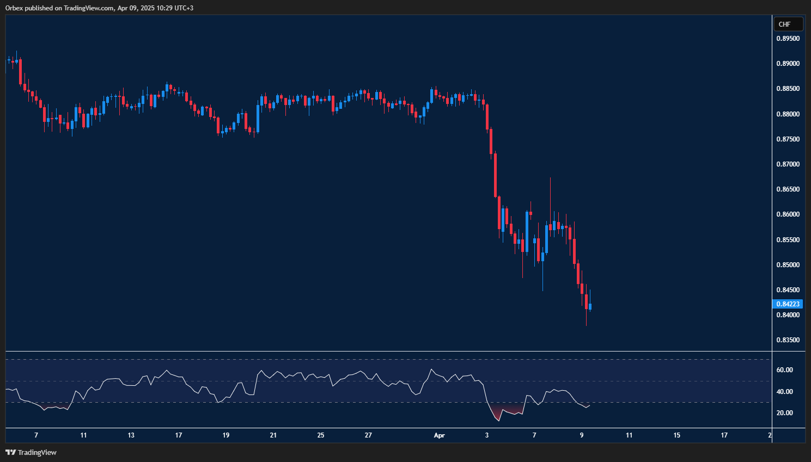Toggle the RSI middle band dashed line
Screen dimensions: 811x462
tap(381, 381)
